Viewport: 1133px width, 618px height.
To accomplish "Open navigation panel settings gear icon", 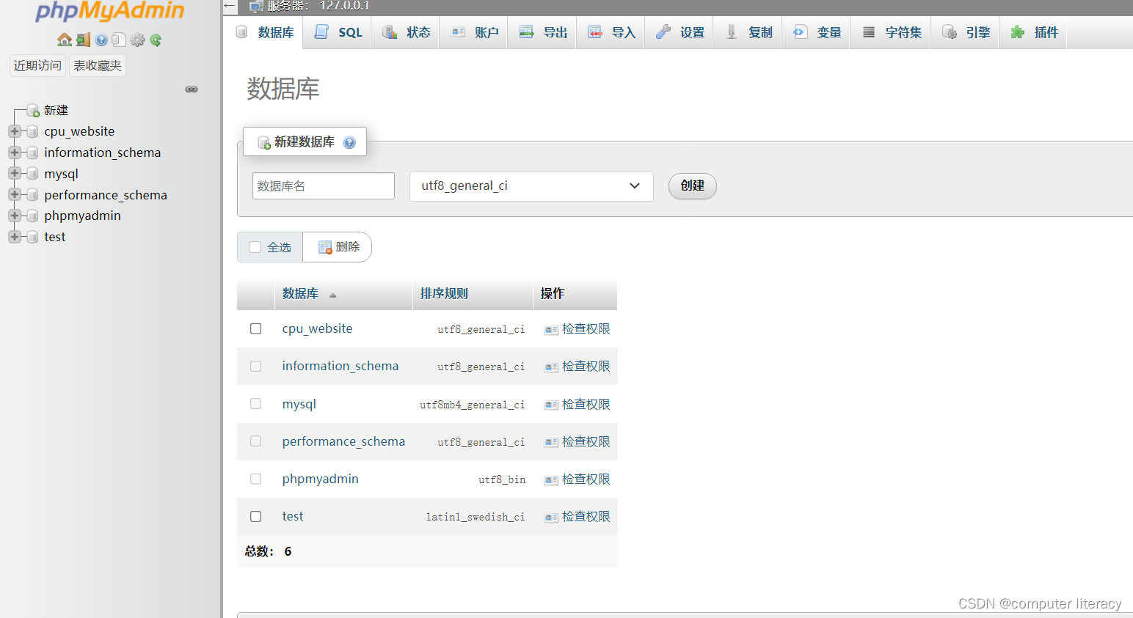I will pos(137,40).
